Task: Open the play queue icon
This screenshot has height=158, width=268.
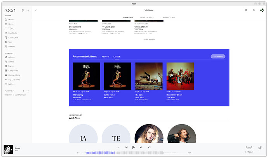Action: (x=149, y=148)
